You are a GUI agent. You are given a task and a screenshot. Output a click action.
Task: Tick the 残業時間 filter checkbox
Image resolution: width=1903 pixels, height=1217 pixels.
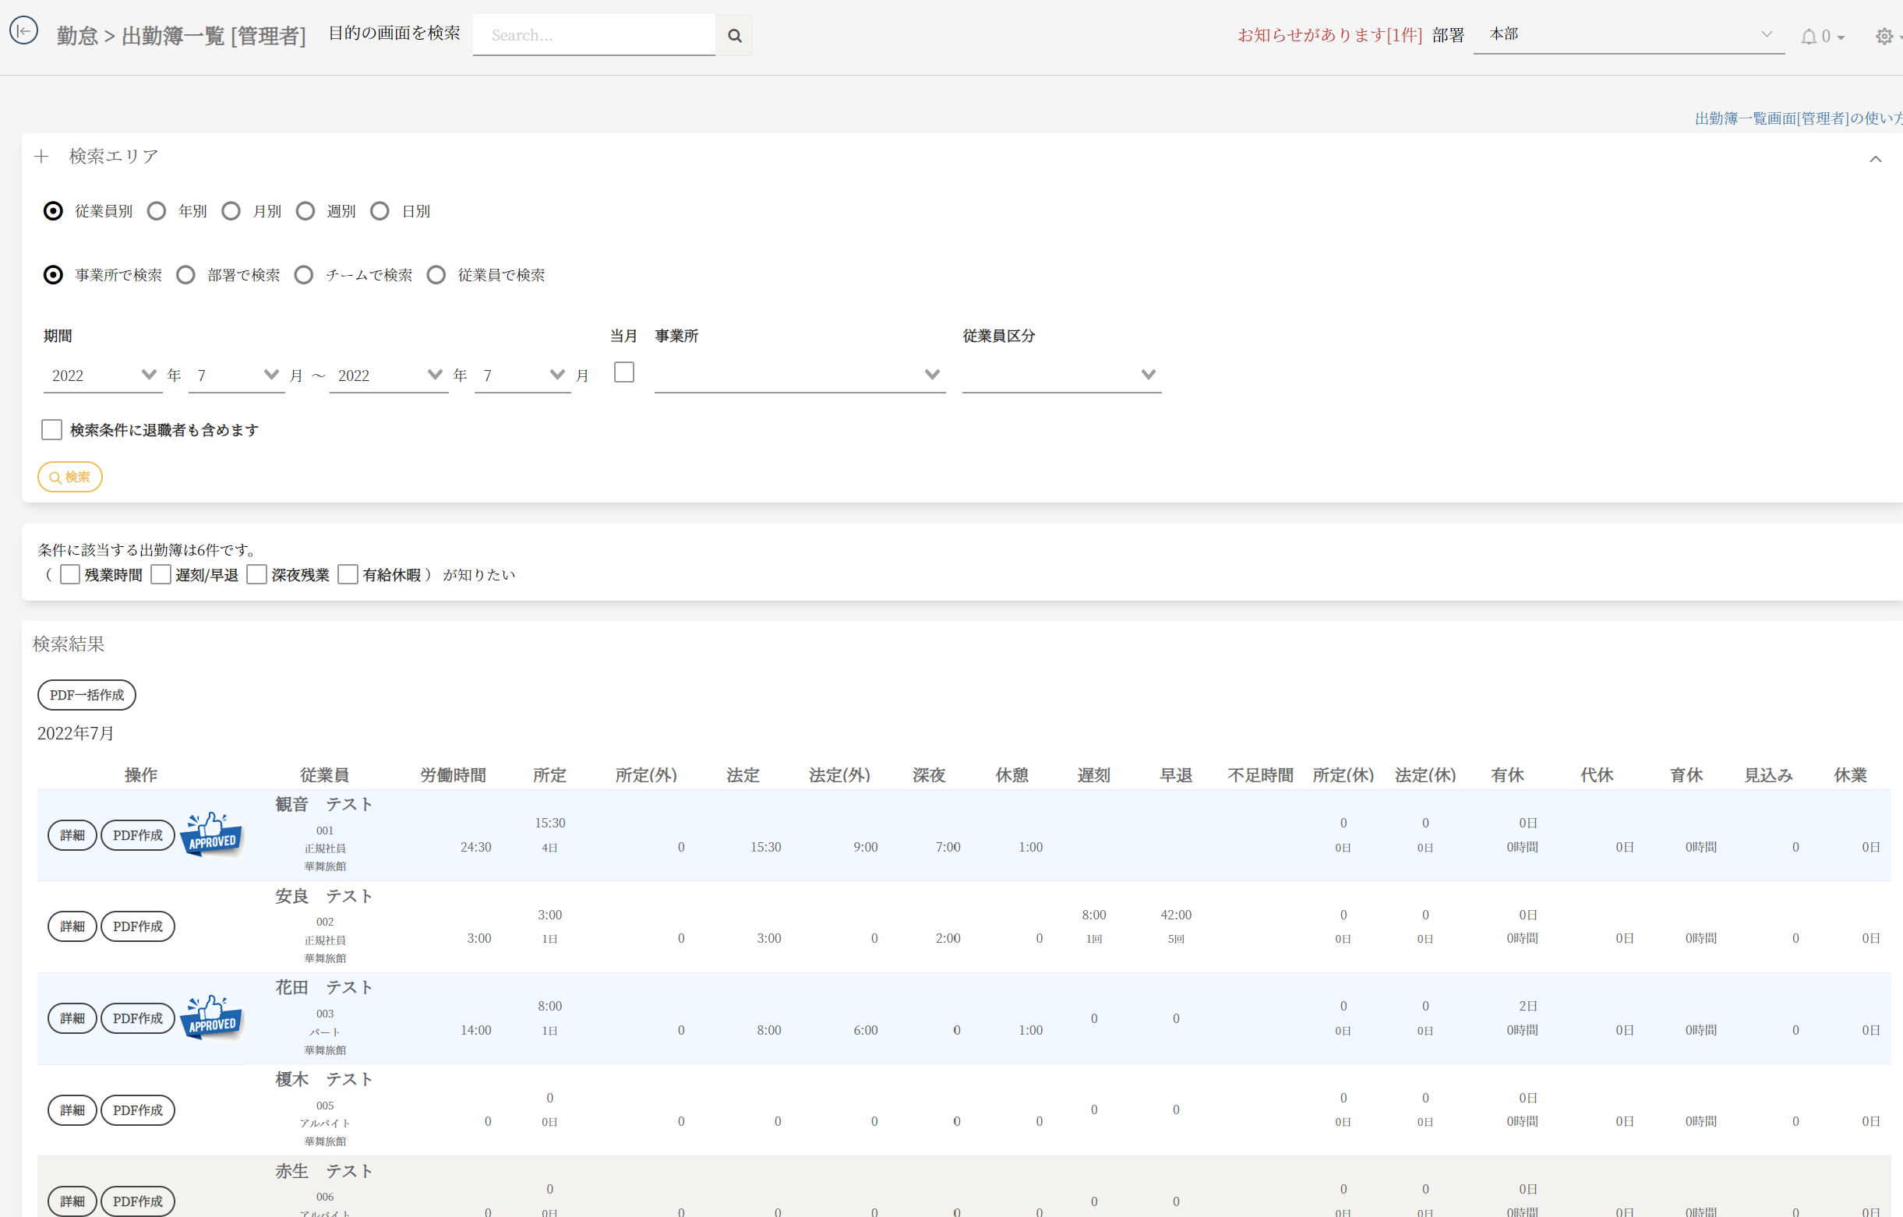[70, 574]
